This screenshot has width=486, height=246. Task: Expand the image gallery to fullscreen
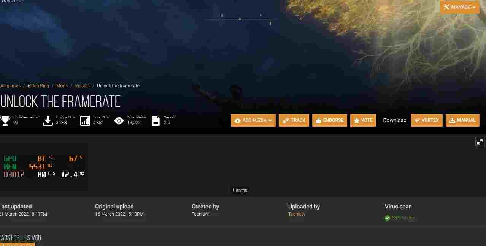tap(480, 142)
